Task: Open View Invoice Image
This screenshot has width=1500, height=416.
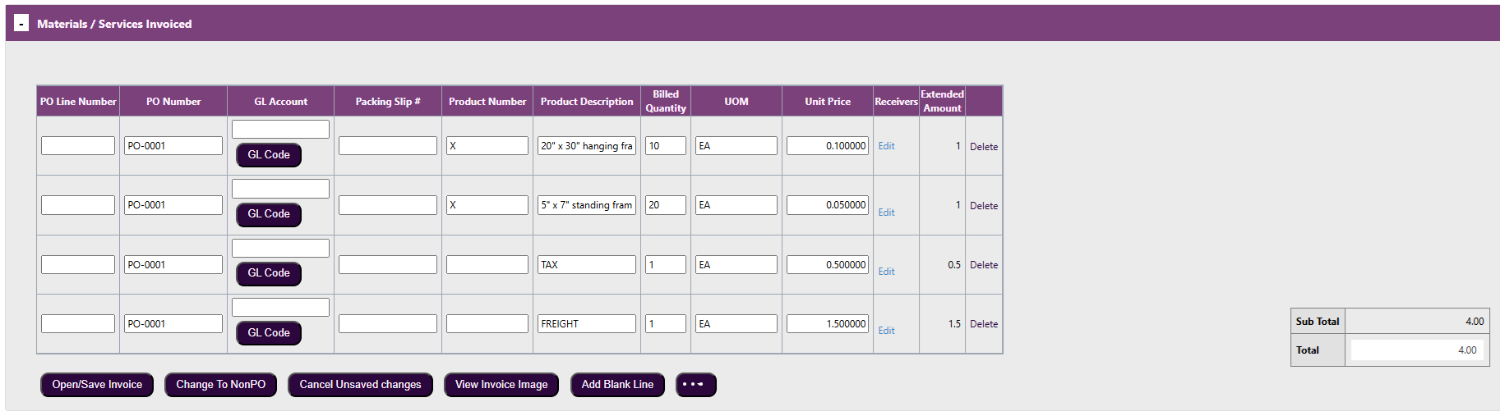Action: click(x=501, y=385)
